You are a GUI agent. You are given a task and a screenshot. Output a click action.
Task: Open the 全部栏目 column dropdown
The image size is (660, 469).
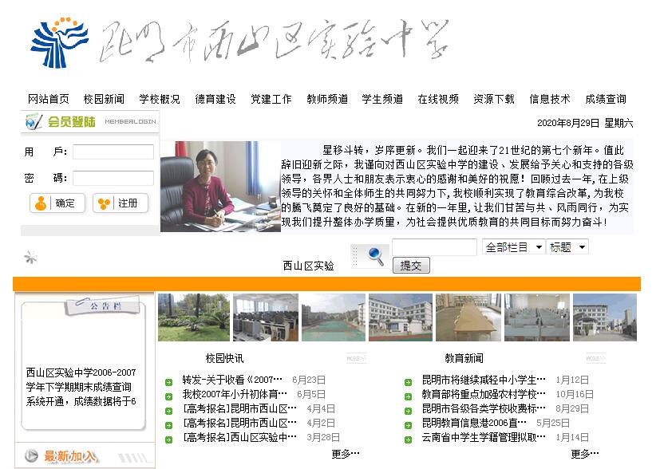pyautogui.click(x=513, y=247)
